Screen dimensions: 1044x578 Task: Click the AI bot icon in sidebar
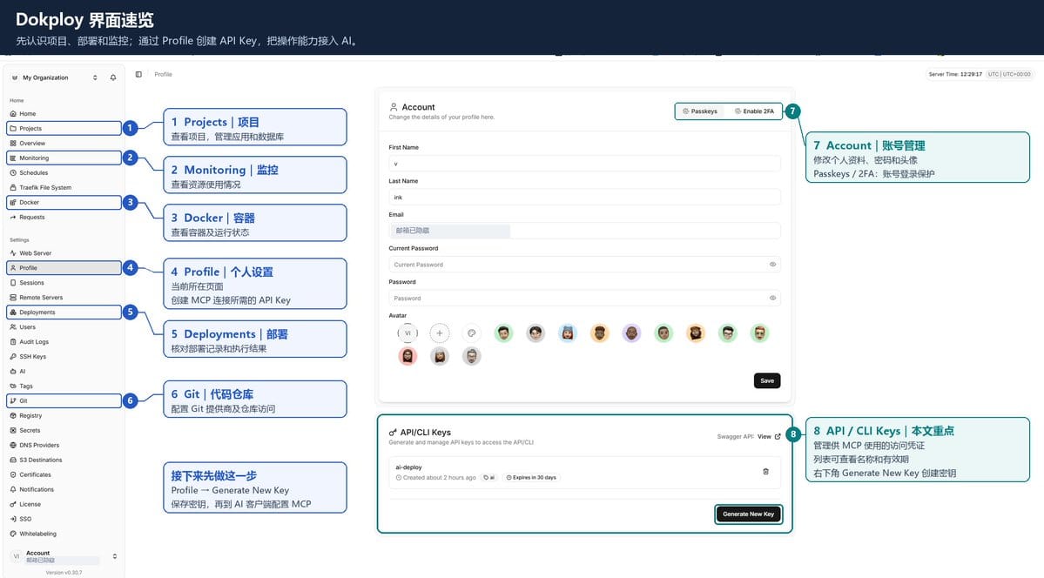pos(13,372)
